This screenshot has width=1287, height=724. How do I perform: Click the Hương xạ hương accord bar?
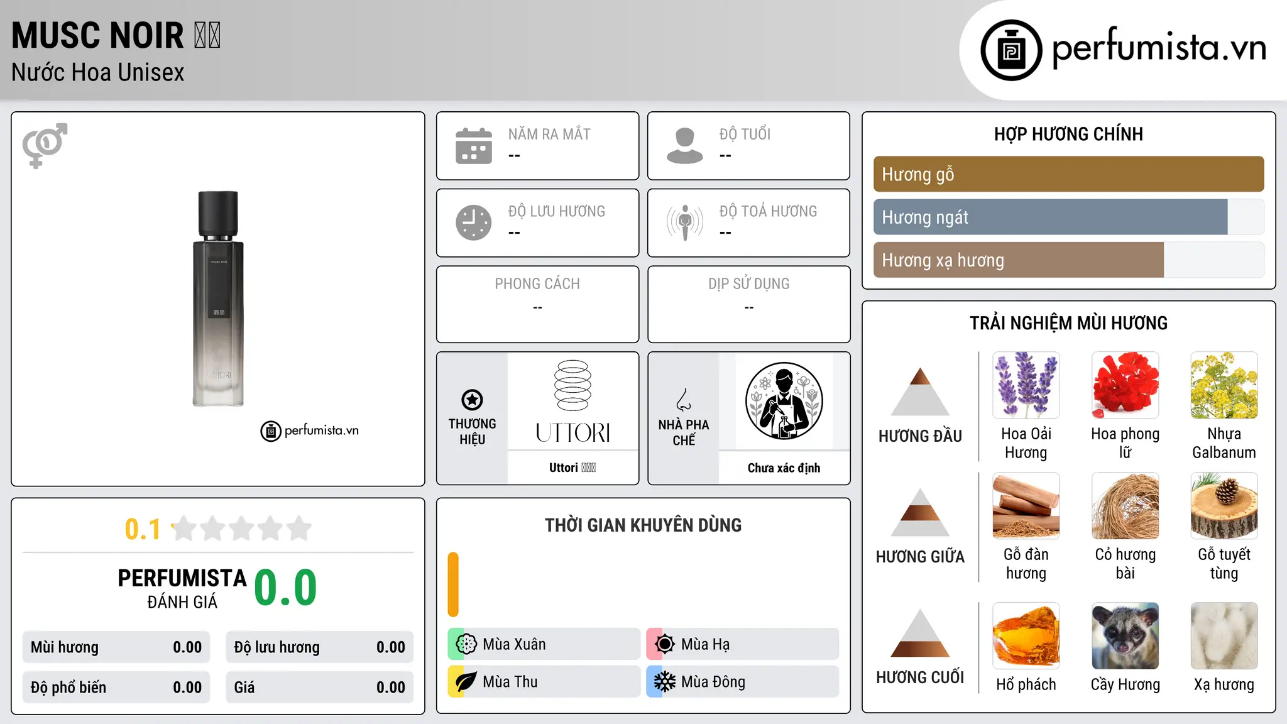tap(1068, 260)
